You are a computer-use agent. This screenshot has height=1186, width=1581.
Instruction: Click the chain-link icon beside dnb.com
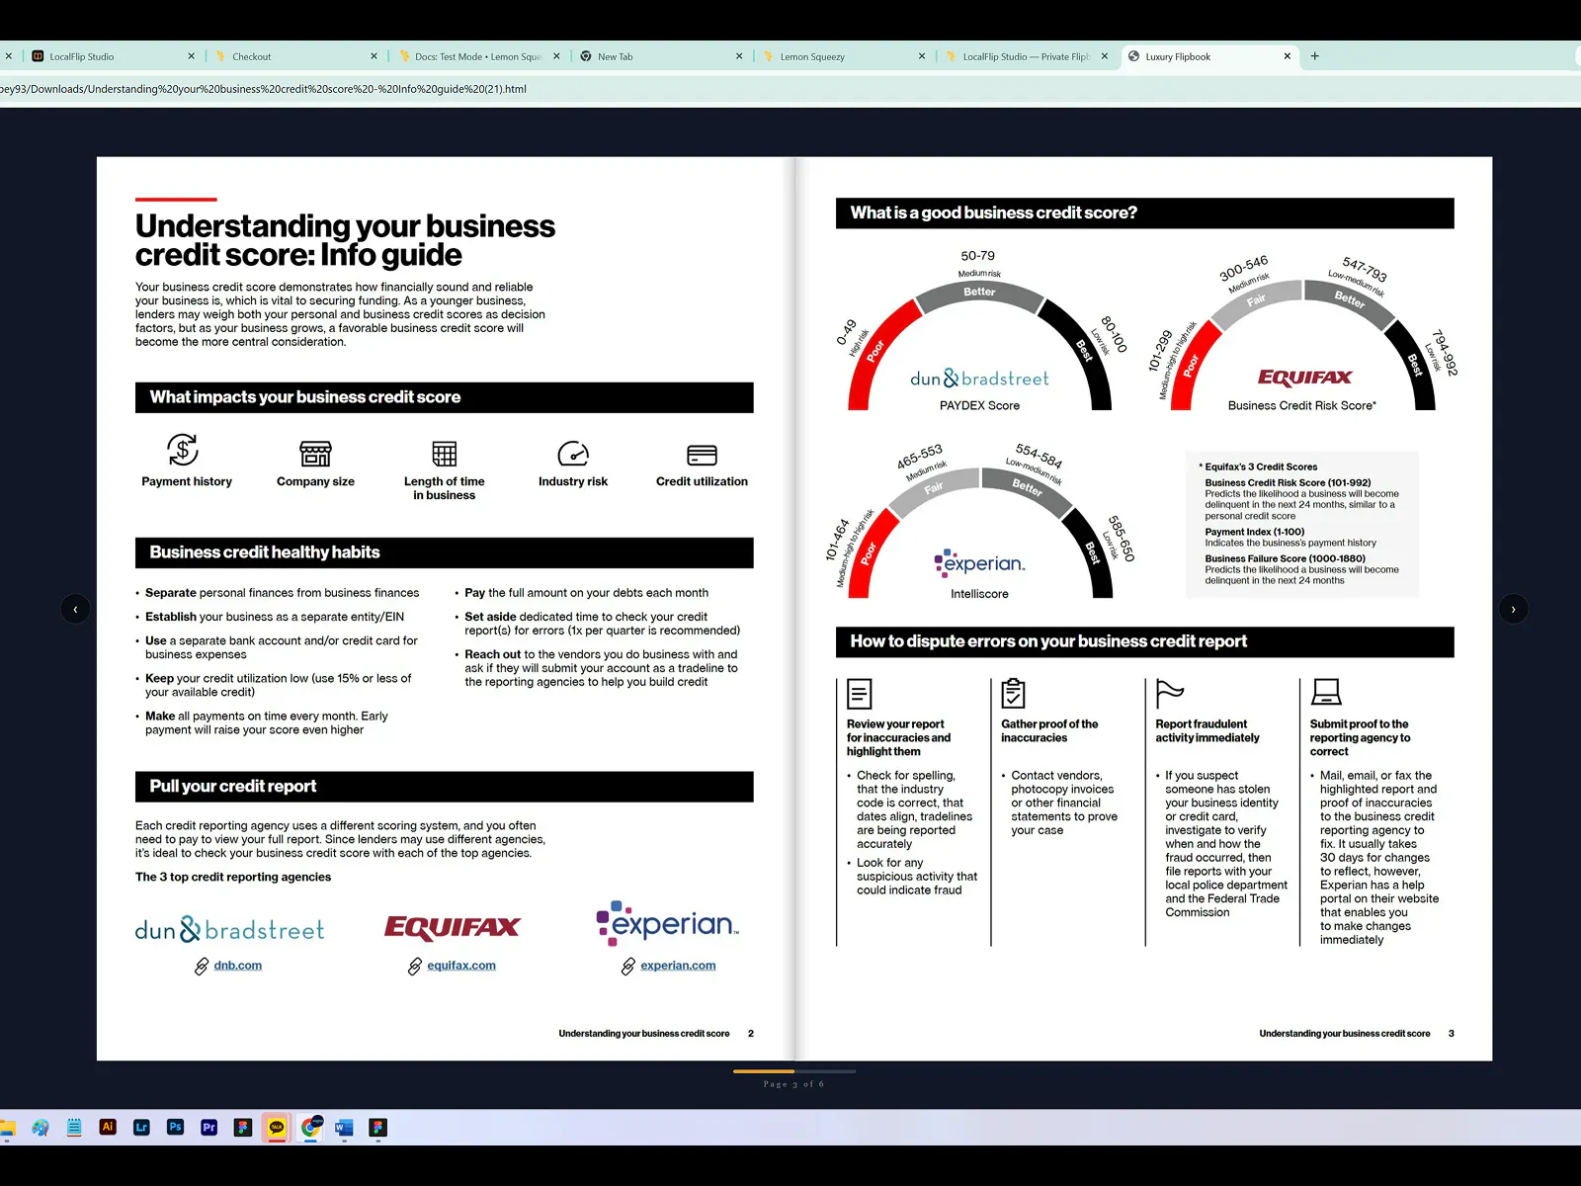pyautogui.click(x=202, y=966)
